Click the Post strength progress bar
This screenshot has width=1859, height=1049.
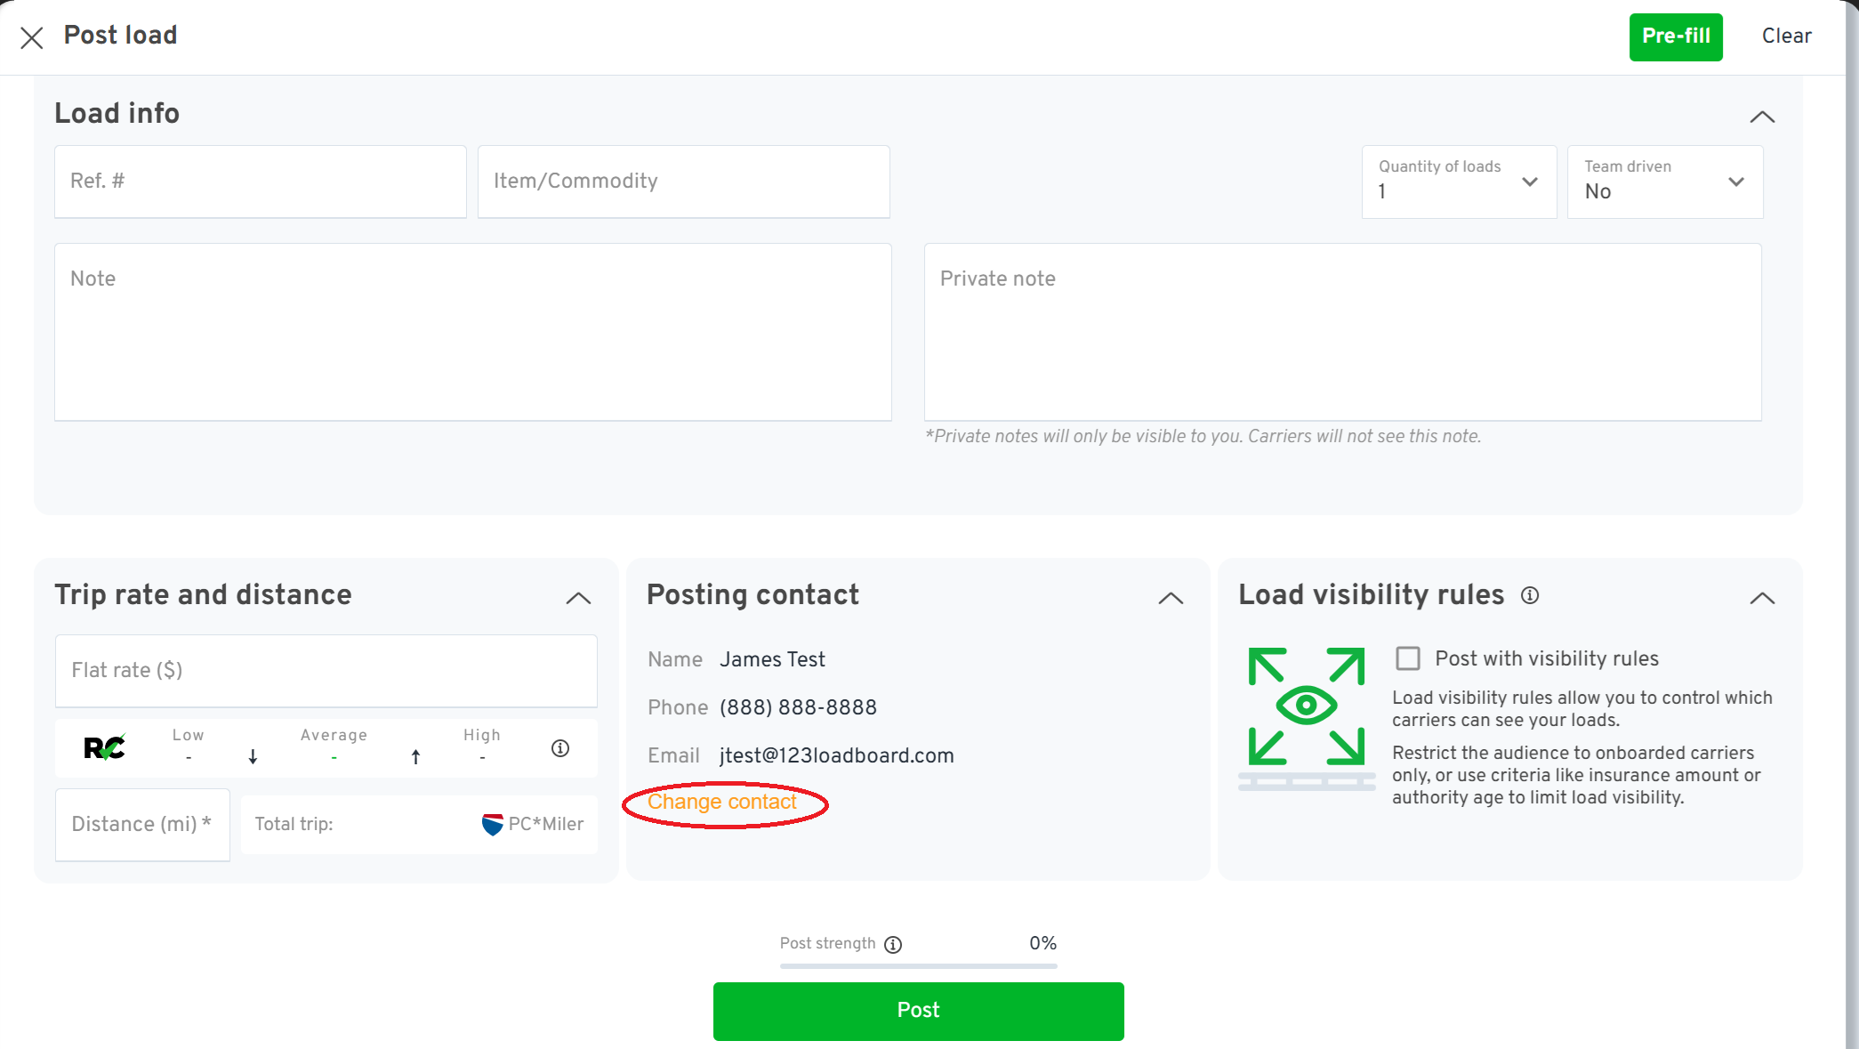point(918,965)
